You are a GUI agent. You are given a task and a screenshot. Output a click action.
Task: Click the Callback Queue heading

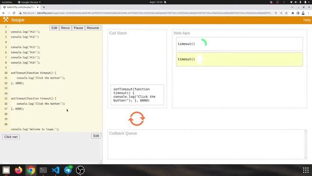pyautogui.click(x=123, y=133)
